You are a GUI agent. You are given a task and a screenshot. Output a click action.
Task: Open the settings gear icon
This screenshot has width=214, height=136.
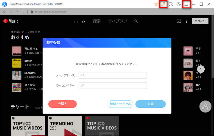point(178,4)
